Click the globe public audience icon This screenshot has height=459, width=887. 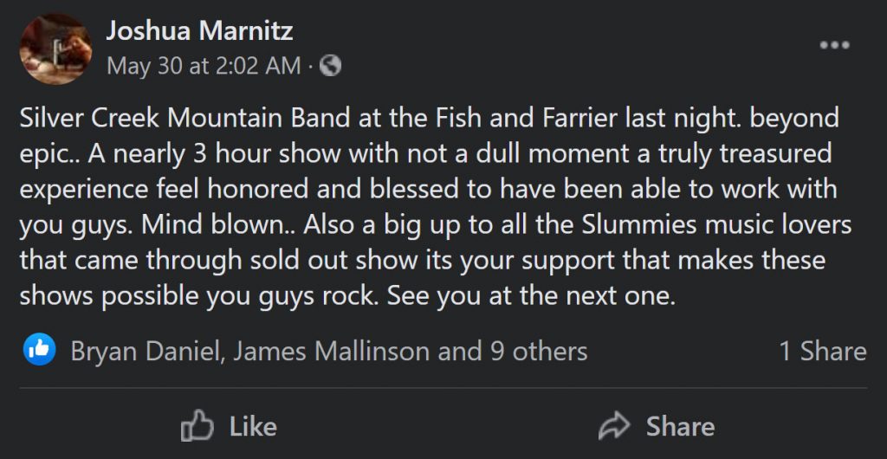pyautogui.click(x=330, y=66)
